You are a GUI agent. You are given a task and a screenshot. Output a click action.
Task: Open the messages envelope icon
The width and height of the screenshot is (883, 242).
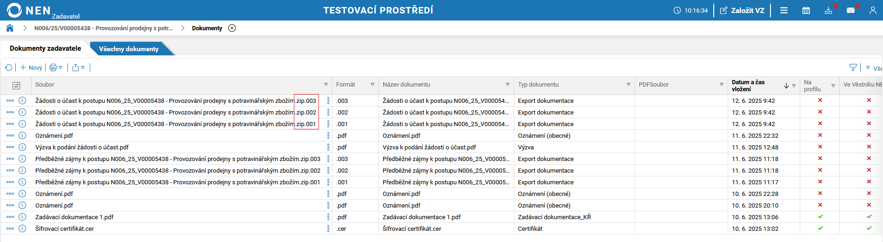pos(850,10)
